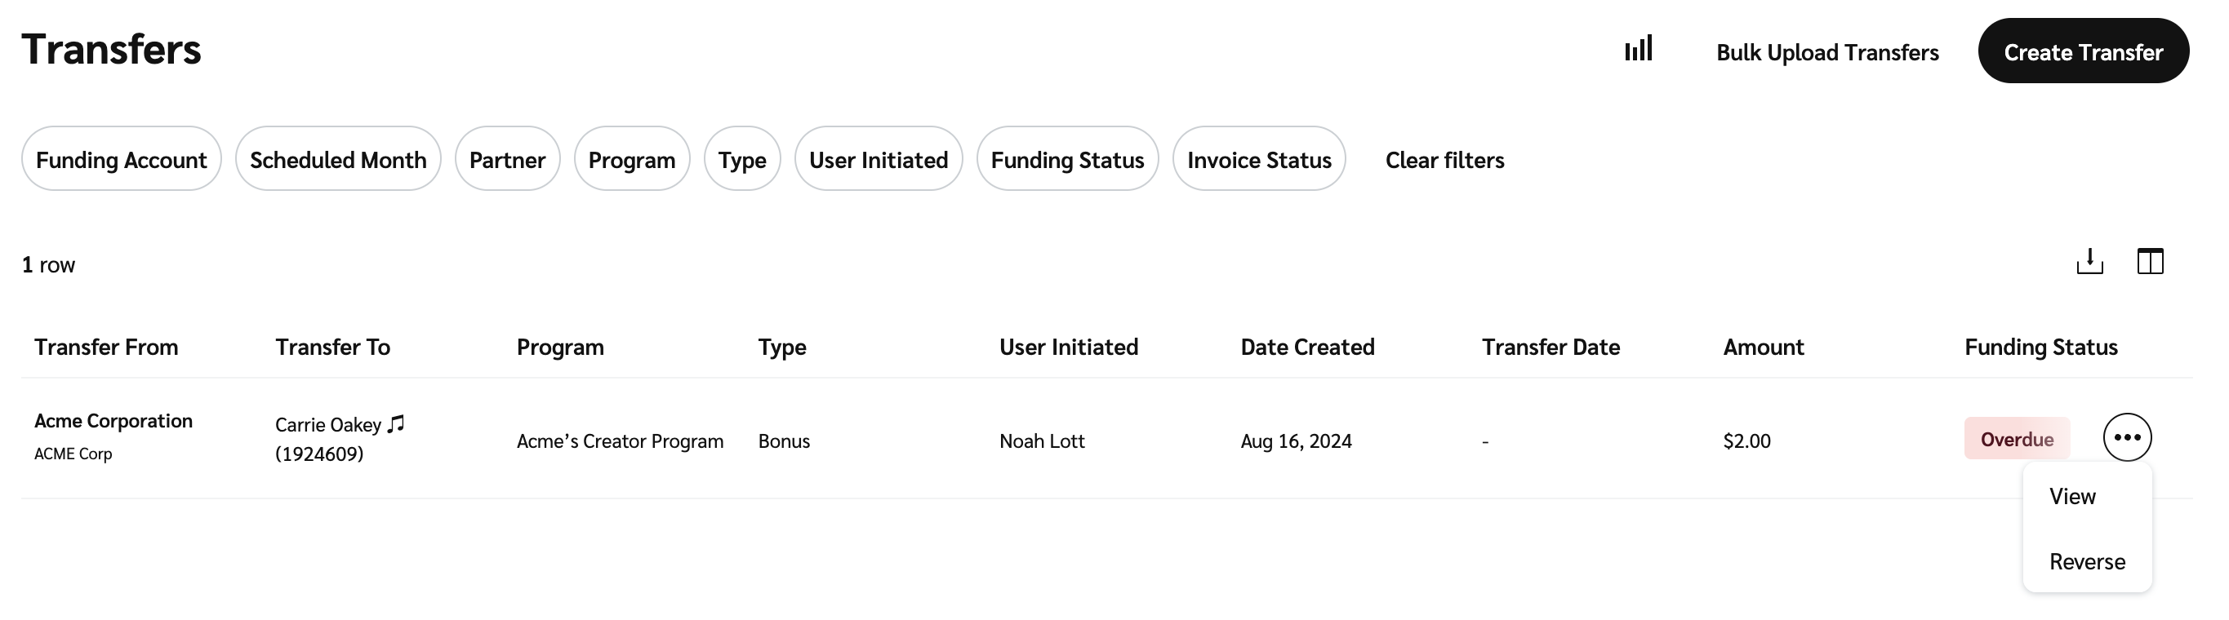
Task: Choose Reverse in the row menu
Action: pos(2086,562)
